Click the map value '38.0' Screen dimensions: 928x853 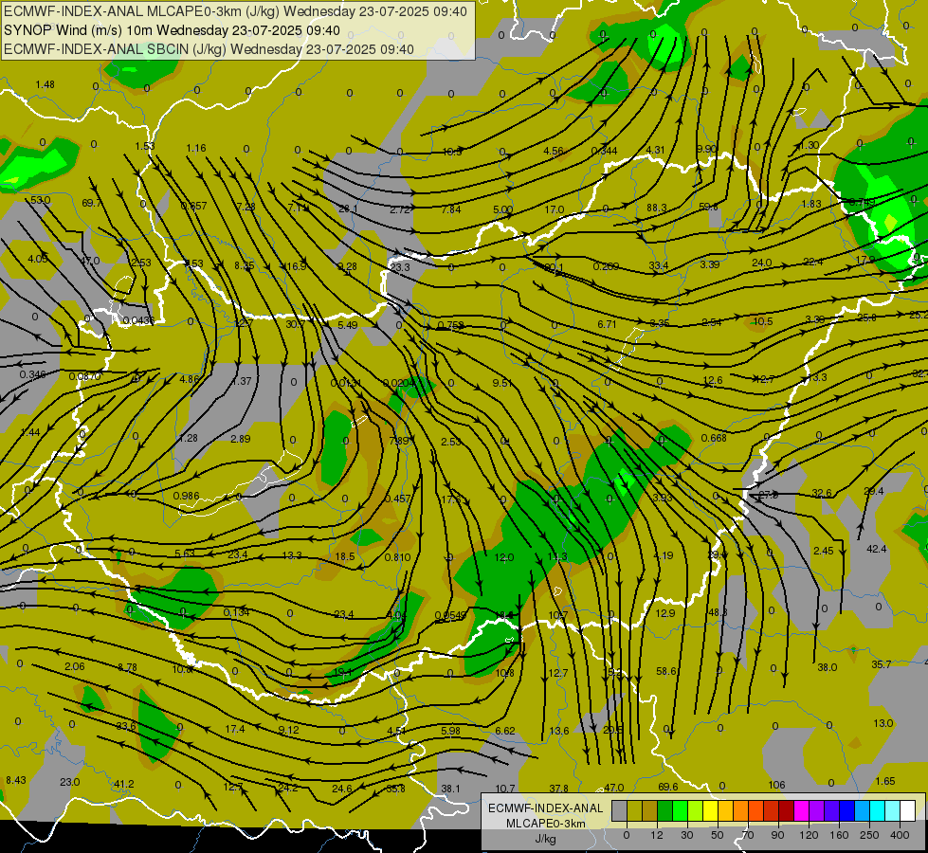pos(827,667)
